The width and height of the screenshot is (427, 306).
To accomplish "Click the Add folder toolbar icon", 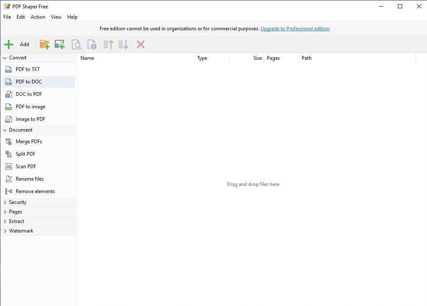I will tap(44, 44).
